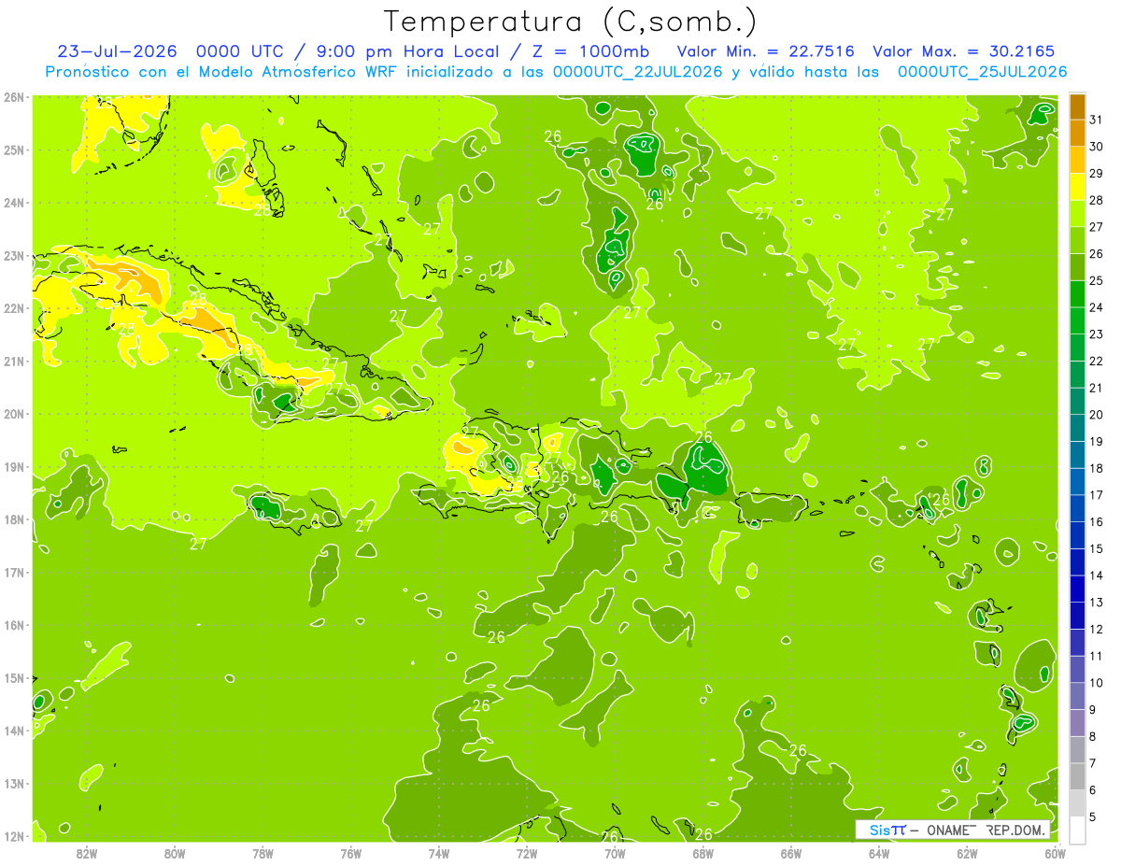The width and height of the screenshot is (1121, 866).
Task: Click the color bar number 18
Action: coord(1096,468)
